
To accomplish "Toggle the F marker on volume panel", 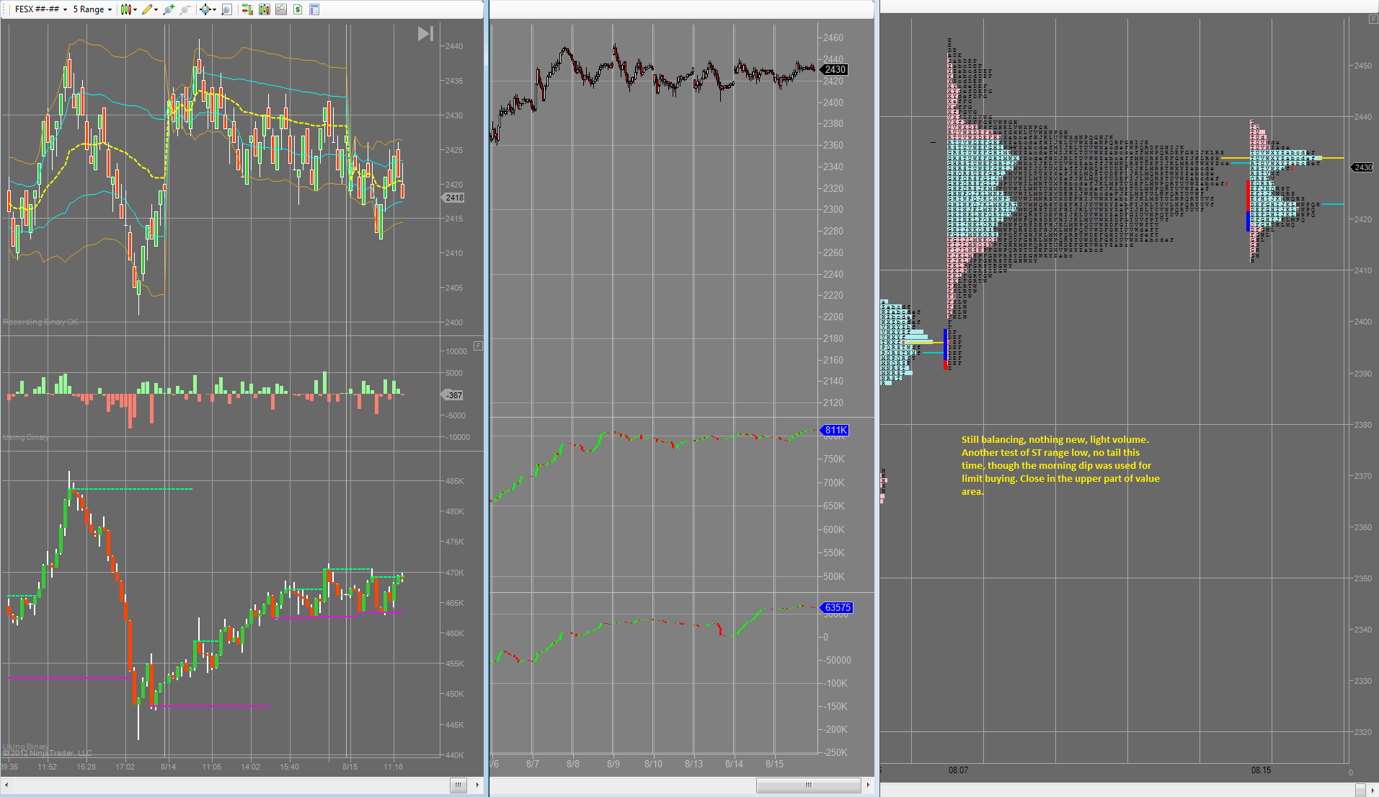I will (477, 346).
